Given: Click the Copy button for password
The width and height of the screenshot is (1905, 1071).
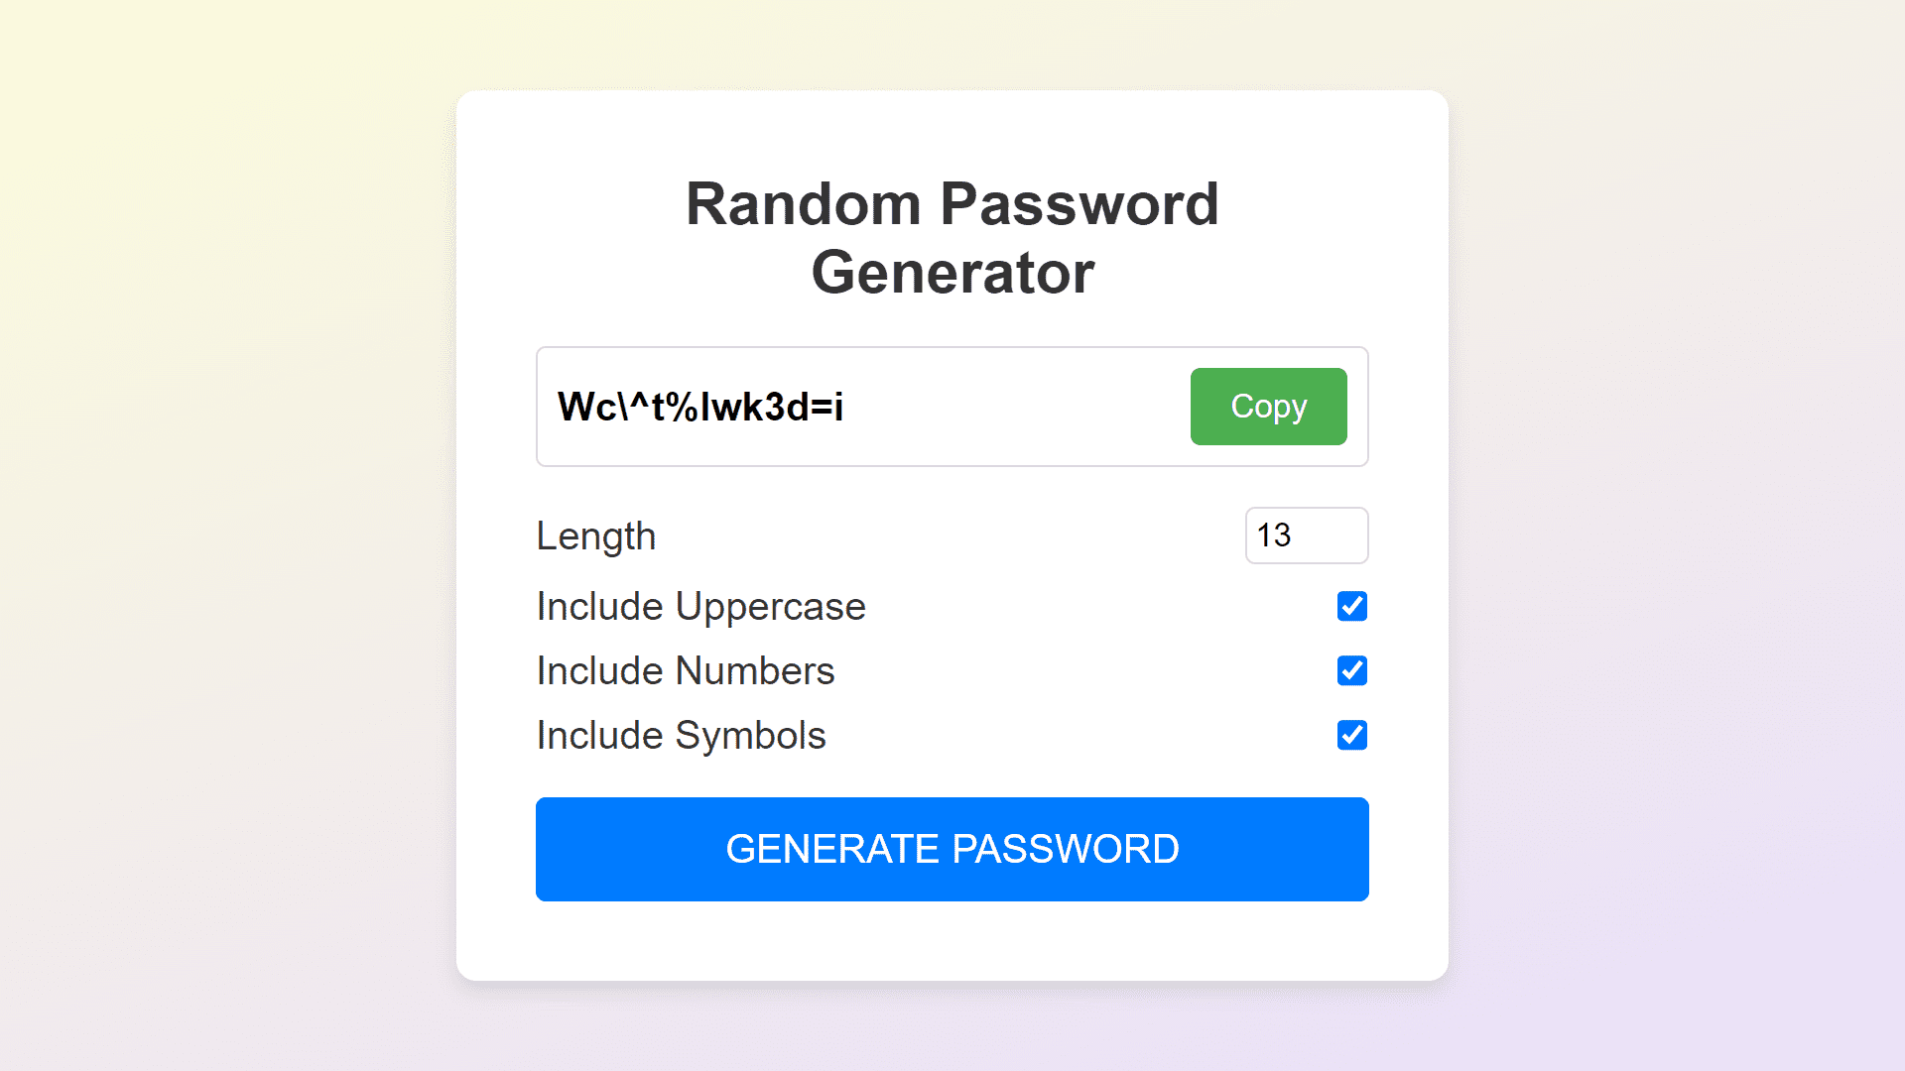Looking at the screenshot, I should (1268, 406).
